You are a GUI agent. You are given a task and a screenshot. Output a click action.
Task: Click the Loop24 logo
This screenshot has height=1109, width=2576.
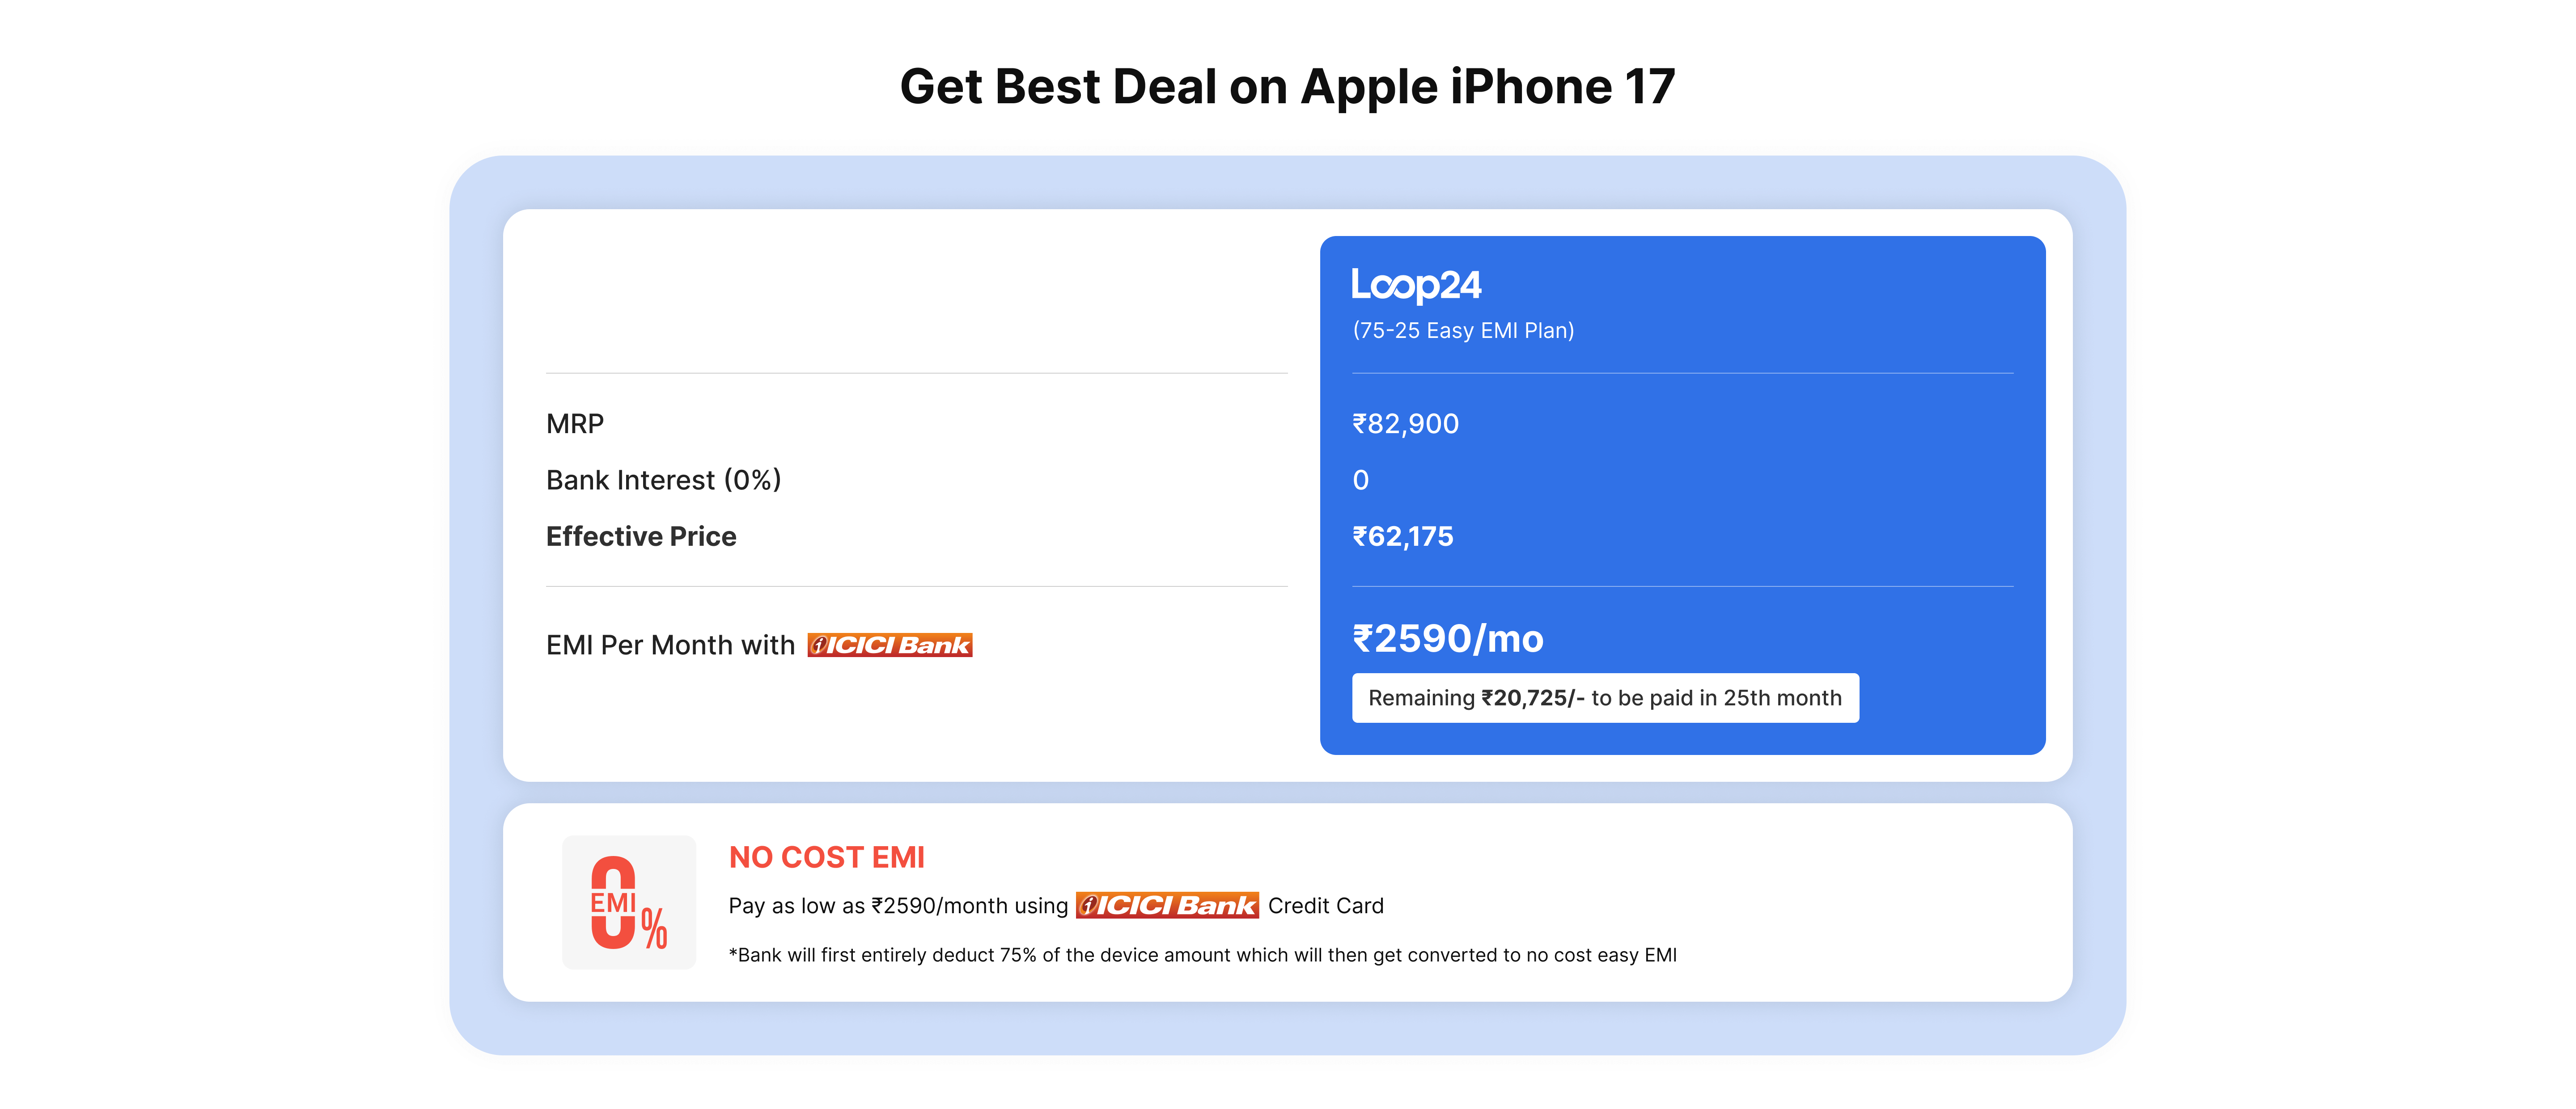point(1415,285)
